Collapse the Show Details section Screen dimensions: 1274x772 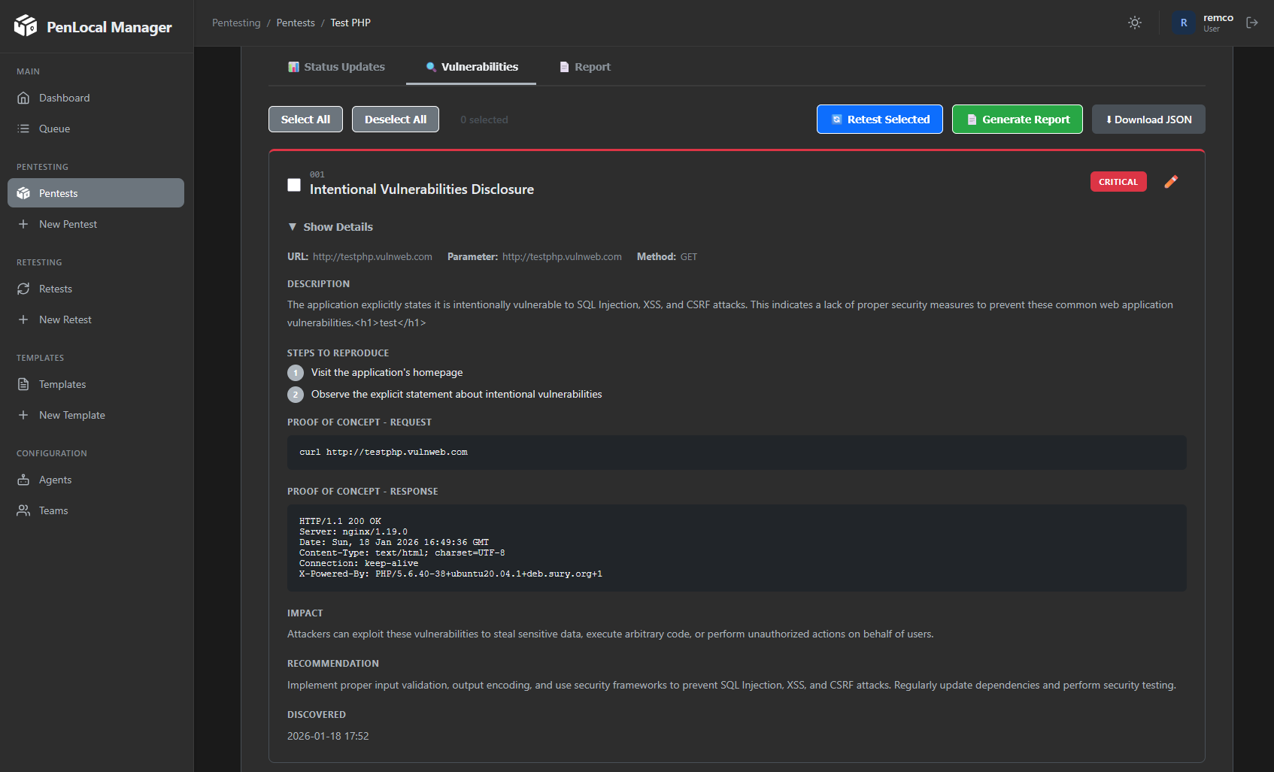330,226
